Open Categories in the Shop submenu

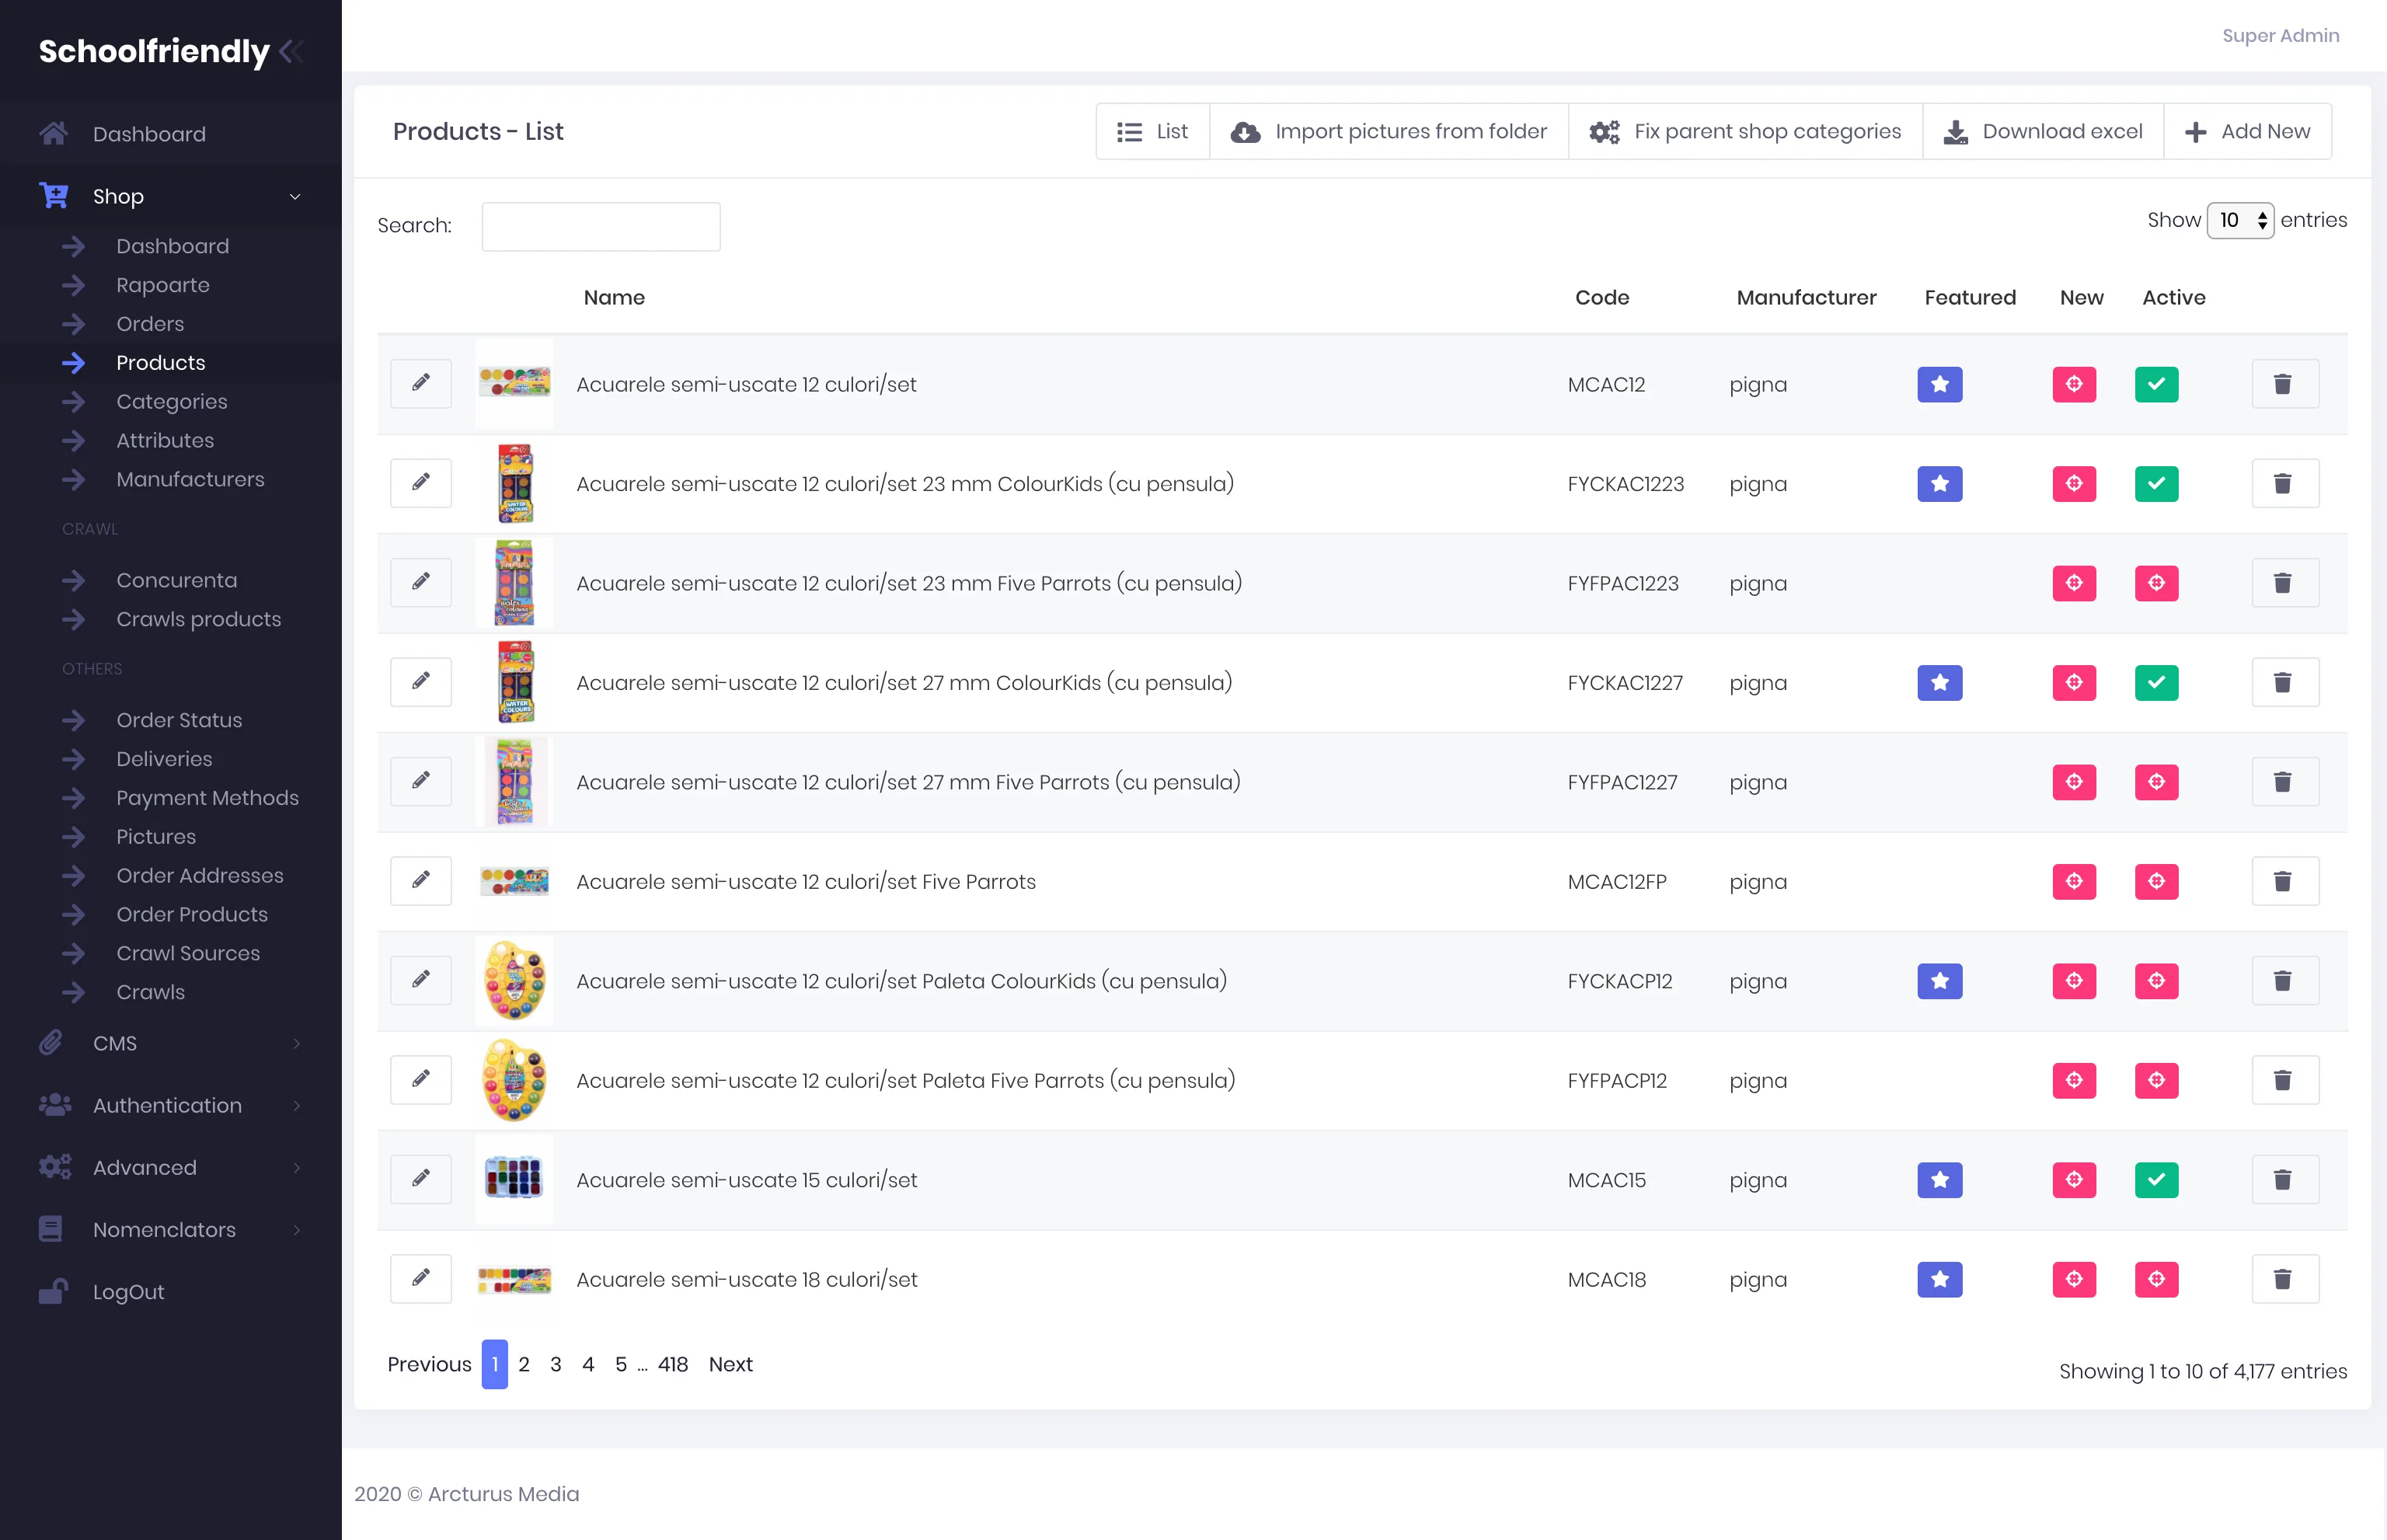pyautogui.click(x=172, y=402)
